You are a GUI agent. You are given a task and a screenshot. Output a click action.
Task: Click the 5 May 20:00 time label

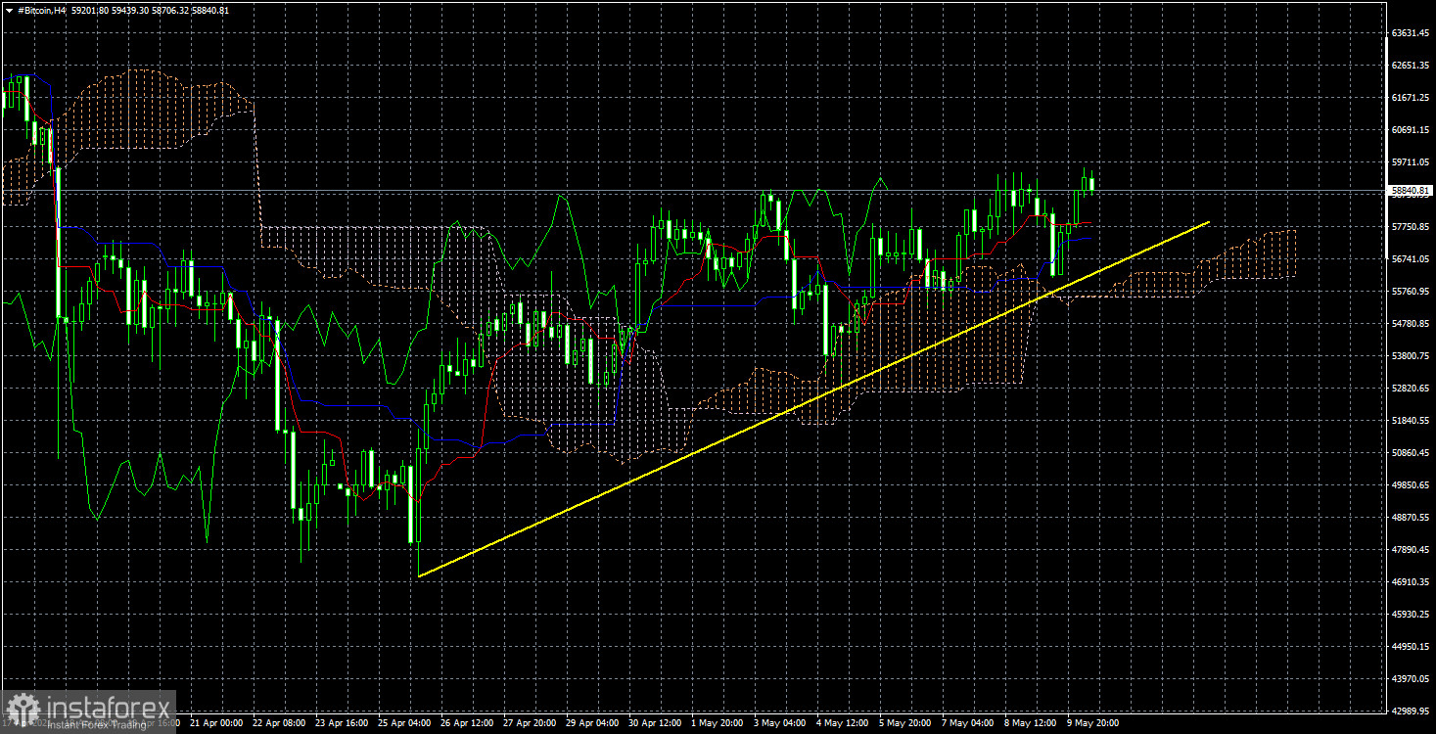click(x=905, y=723)
